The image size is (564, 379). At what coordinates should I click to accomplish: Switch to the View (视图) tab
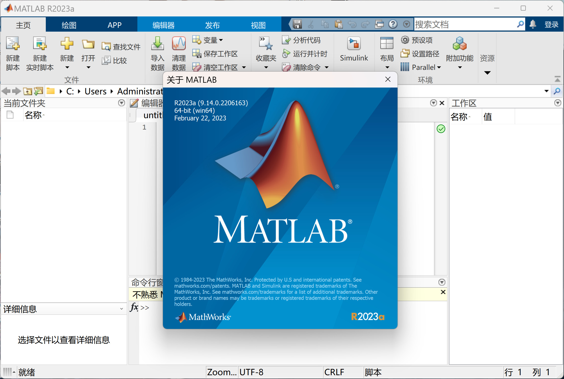(258, 25)
